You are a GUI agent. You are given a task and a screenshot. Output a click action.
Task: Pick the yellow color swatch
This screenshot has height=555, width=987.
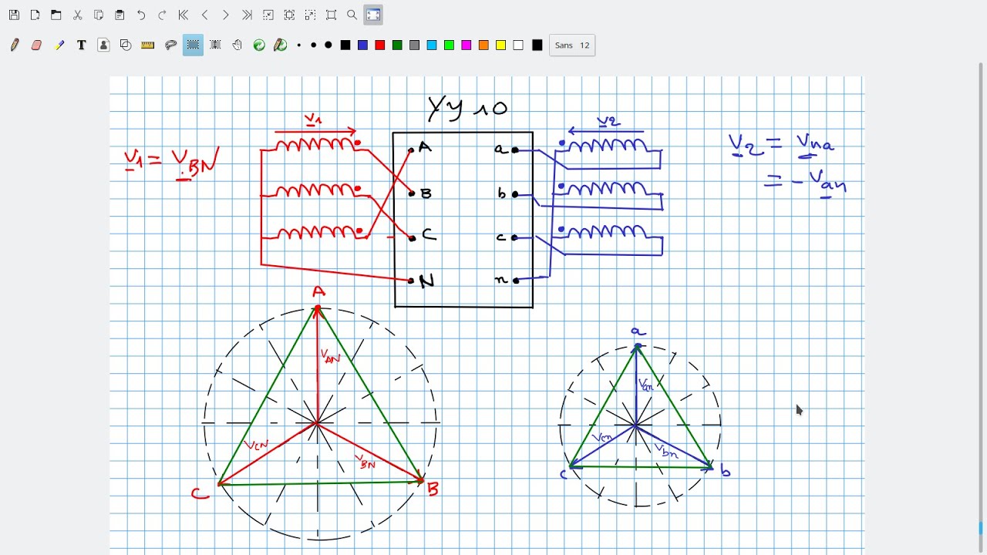click(500, 45)
